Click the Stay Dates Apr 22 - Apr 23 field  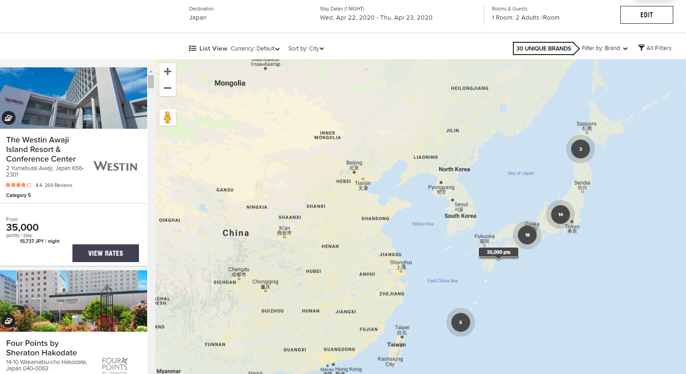pyautogui.click(x=376, y=14)
